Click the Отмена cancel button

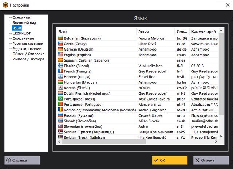coord(211,160)
